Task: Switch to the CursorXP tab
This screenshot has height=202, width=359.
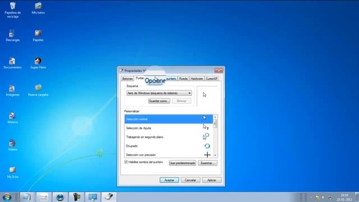Action: (211, 79)
